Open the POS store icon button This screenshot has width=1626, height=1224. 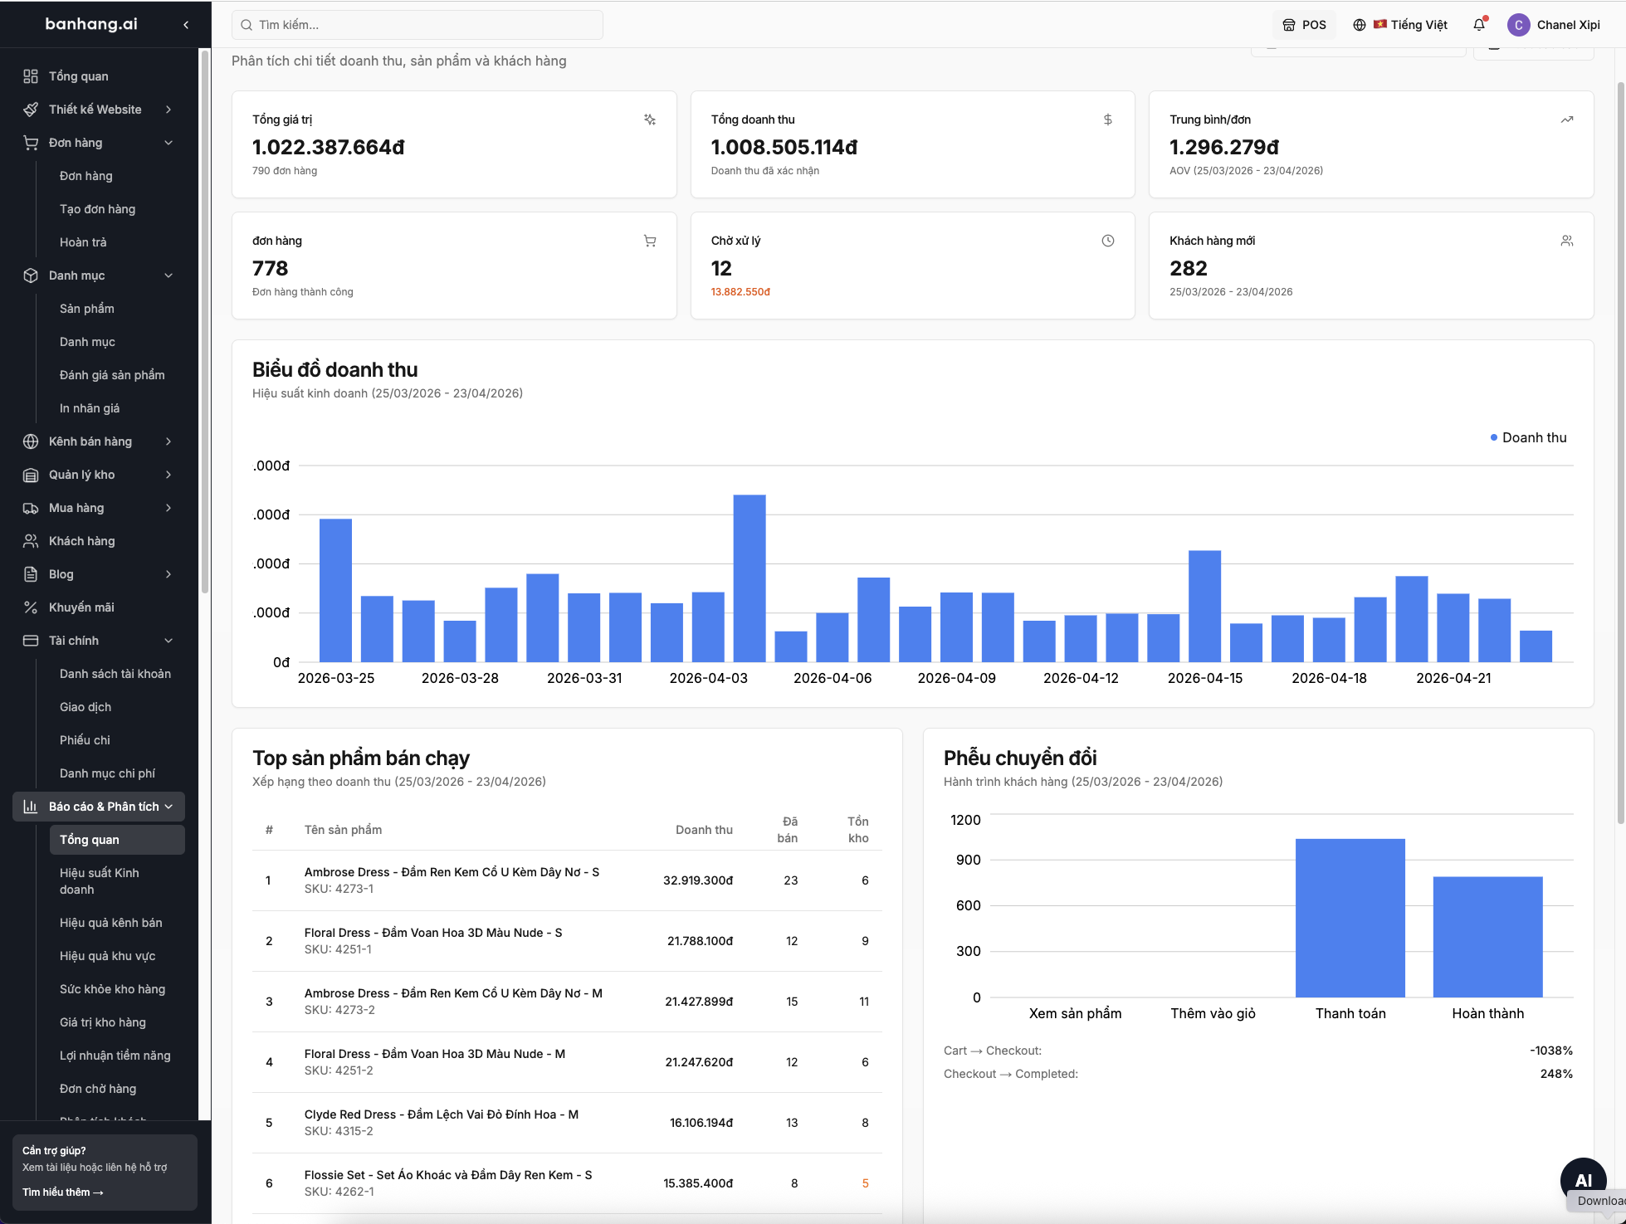coord(1305,25)
